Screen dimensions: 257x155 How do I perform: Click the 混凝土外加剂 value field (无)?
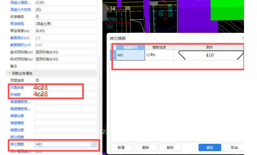coord(66,9)
